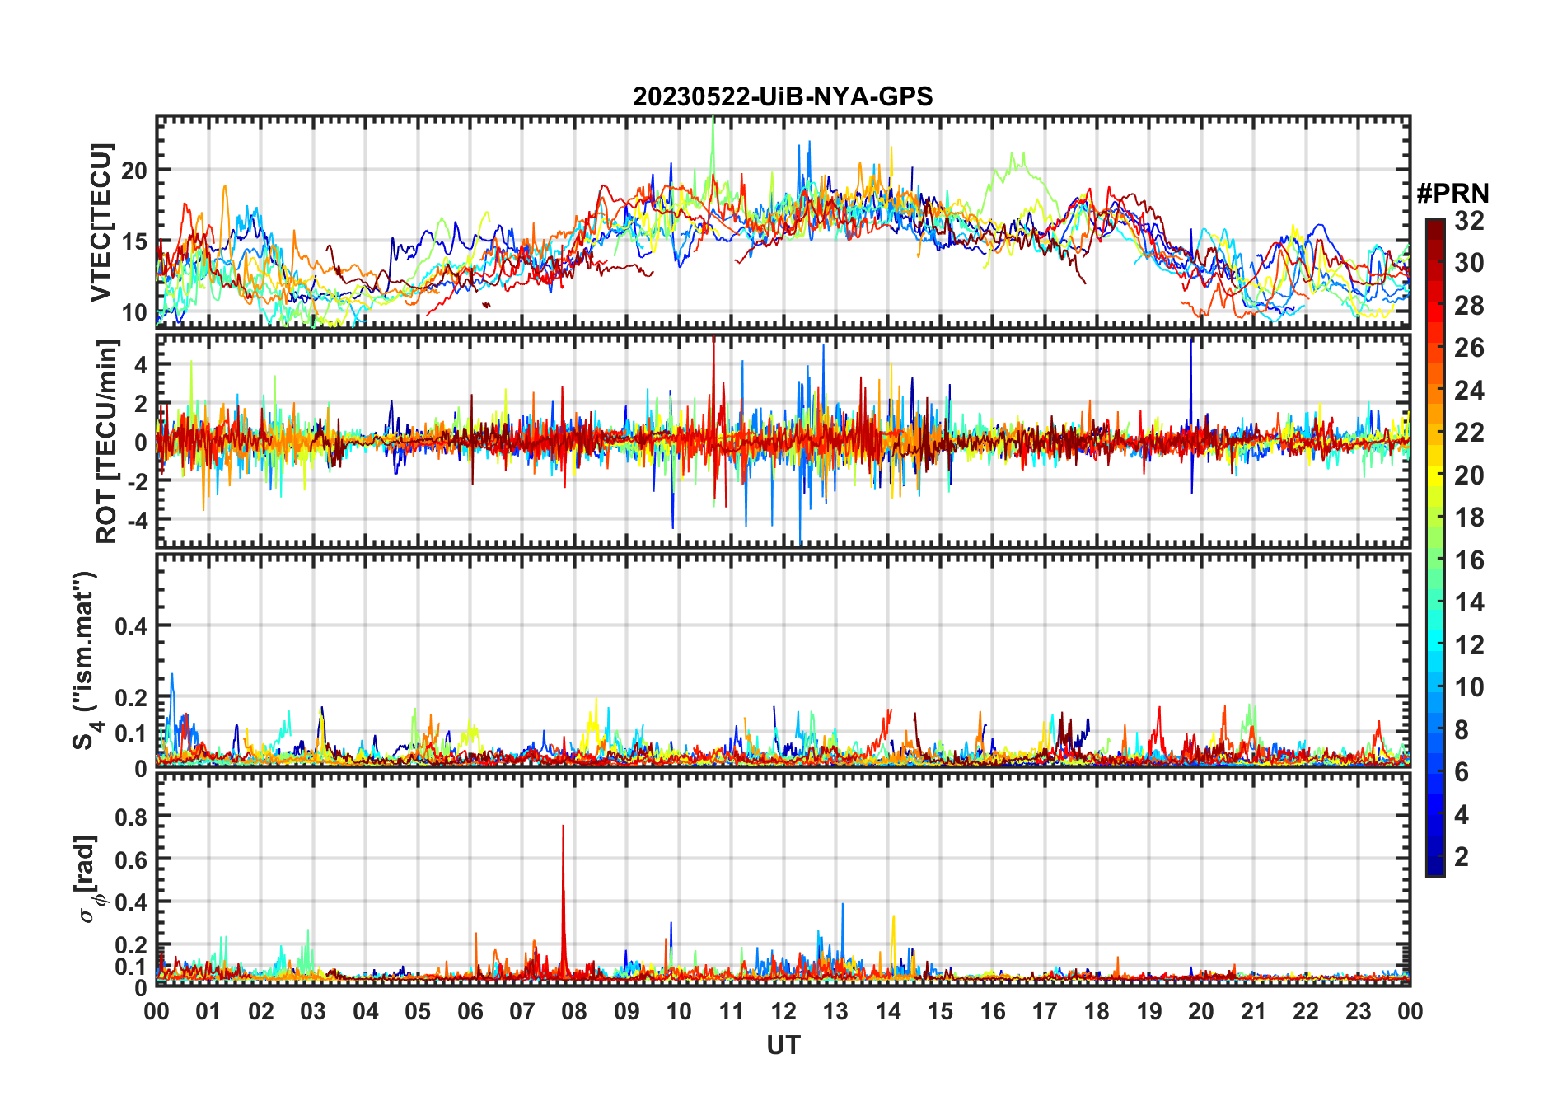Screen dimensions: 1567x1096
Task: Click colorbar tick label "6"
Action: pyautogui.click(x=1462, y=772)
